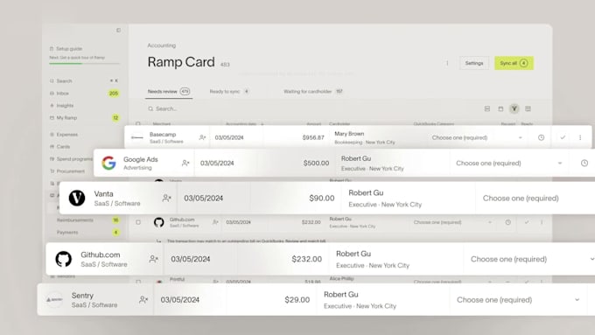Click the Vanta logo
The height and width of the screenshot is (335, 595).
77,198
